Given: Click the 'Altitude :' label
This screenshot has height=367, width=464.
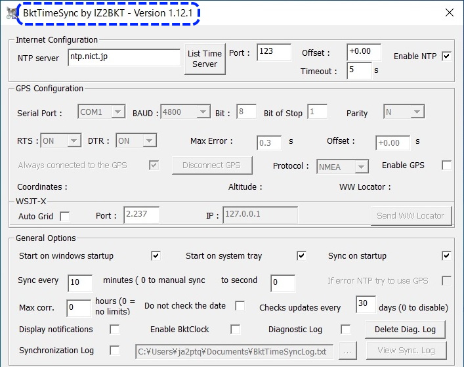Looking at the screenshot, I should click(x=245, y=187).
